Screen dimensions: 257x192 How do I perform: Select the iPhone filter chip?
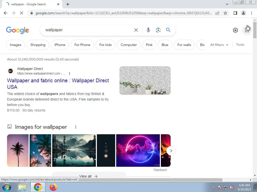[60, 45]
